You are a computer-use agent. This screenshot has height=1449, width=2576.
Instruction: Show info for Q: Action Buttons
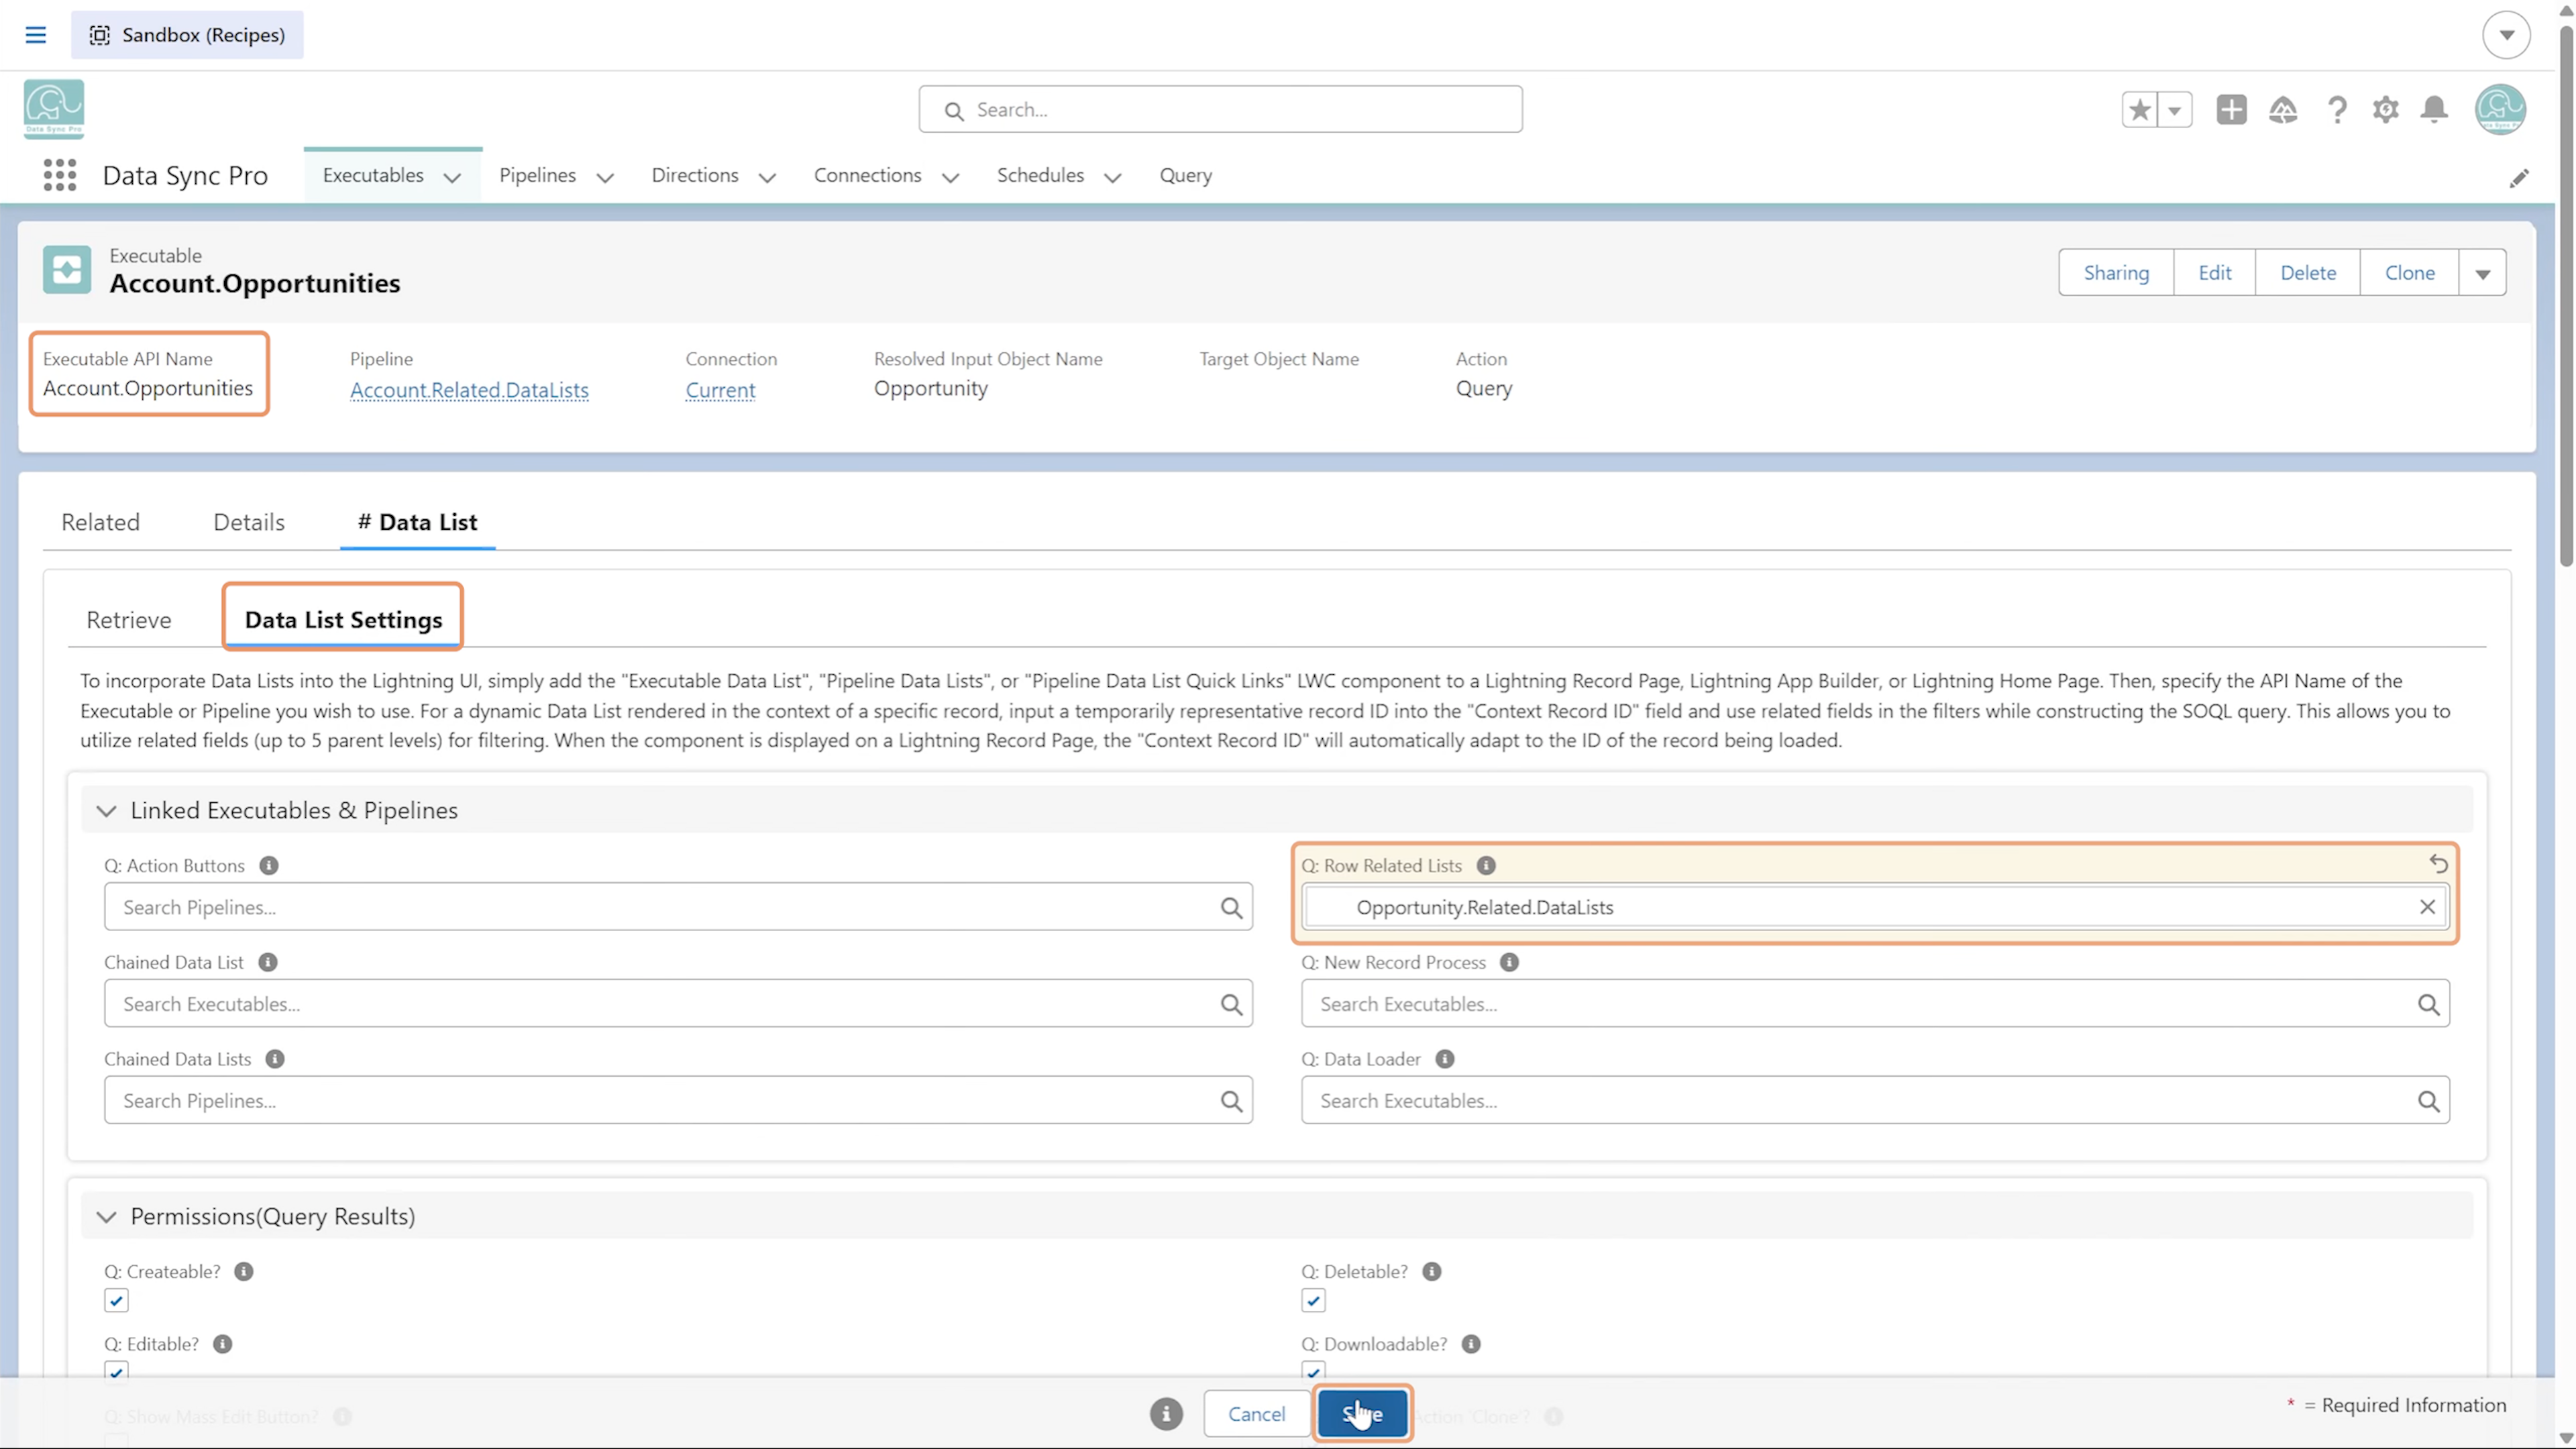[x=269, y=865]
